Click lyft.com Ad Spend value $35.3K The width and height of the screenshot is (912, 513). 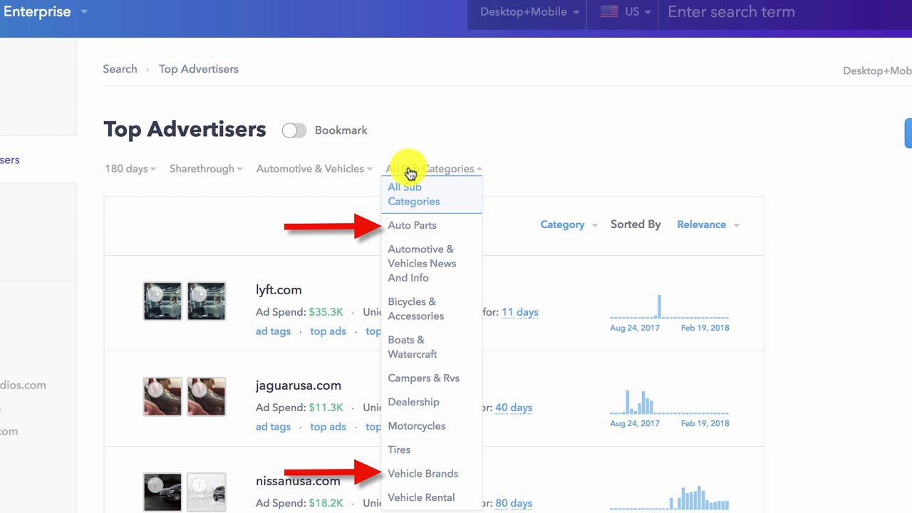pyautogui.click(x=326, y=312)
